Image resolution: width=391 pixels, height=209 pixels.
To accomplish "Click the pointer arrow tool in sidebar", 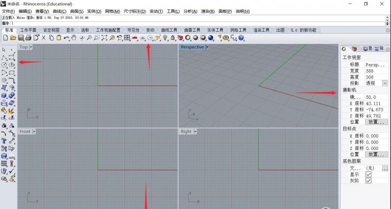I will (x=4, y=50).
